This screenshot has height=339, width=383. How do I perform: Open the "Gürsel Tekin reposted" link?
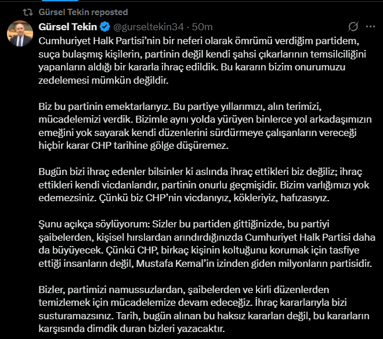(83, 12)
